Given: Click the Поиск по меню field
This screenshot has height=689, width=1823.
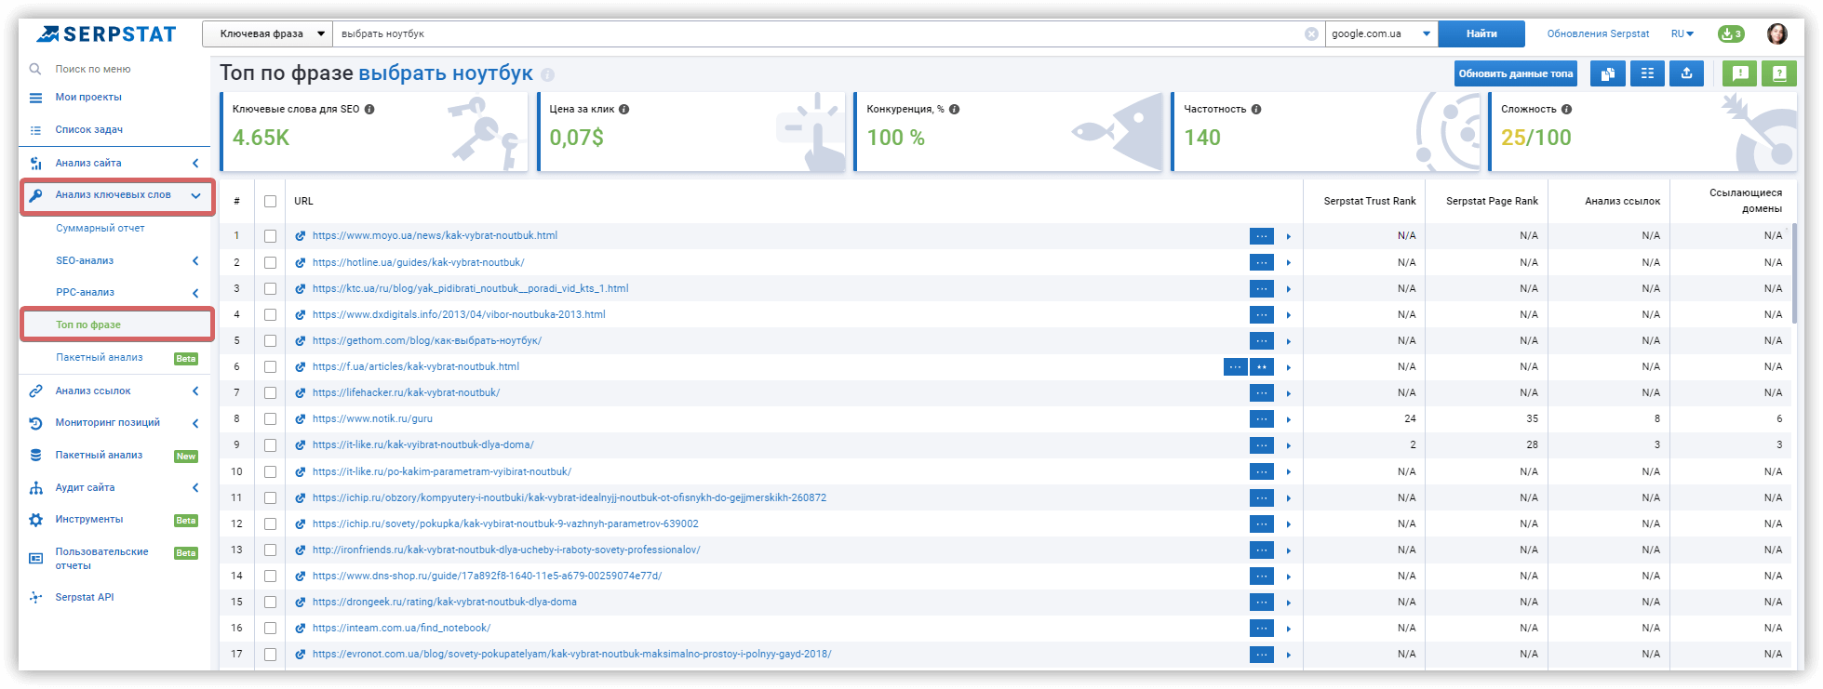Looking at the screenshot, I should point(93,70).
